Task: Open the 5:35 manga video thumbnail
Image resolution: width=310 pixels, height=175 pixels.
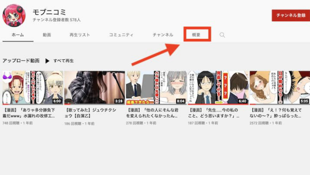Action: tap(280, 87)
